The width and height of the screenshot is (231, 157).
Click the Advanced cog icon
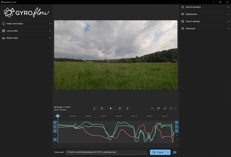pos(183,29)
